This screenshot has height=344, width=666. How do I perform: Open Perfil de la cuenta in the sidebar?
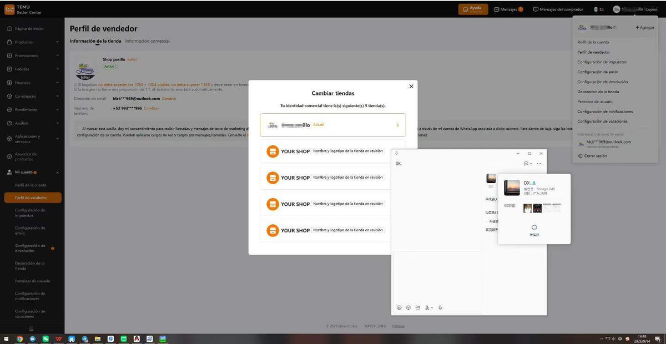31,185
